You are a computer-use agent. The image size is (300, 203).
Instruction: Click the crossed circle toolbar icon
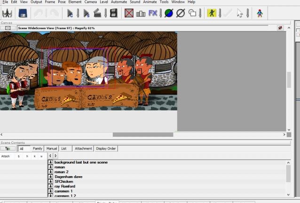tap(181, 13)
